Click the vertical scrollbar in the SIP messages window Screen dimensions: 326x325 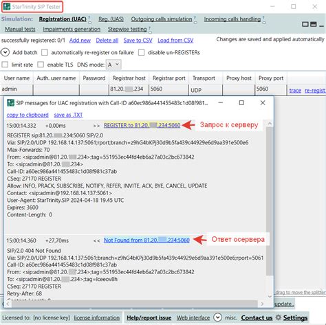click(270, 201)
